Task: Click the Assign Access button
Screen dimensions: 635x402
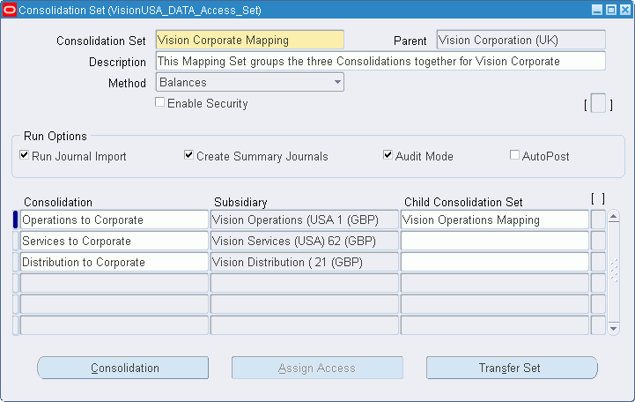Action: pos(317,368)
